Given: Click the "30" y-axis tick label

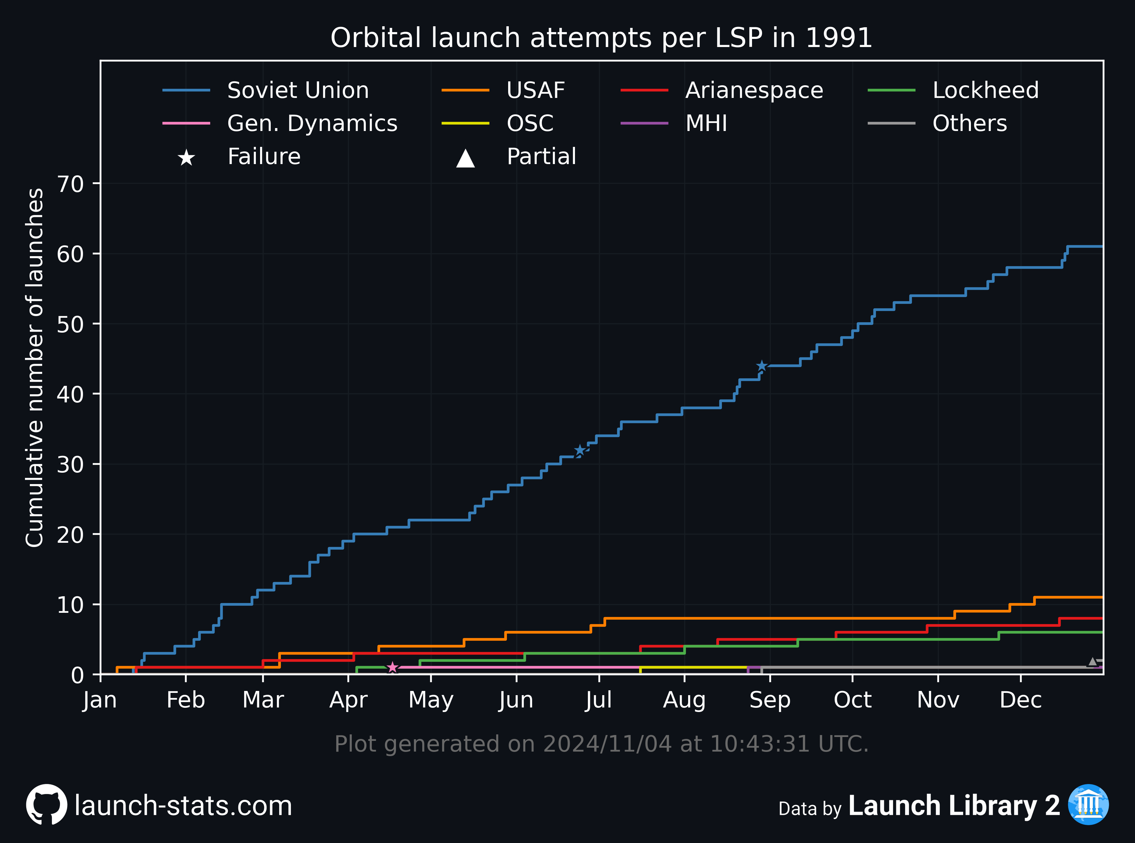Looking at the screenshot, I should click(70, 465).
